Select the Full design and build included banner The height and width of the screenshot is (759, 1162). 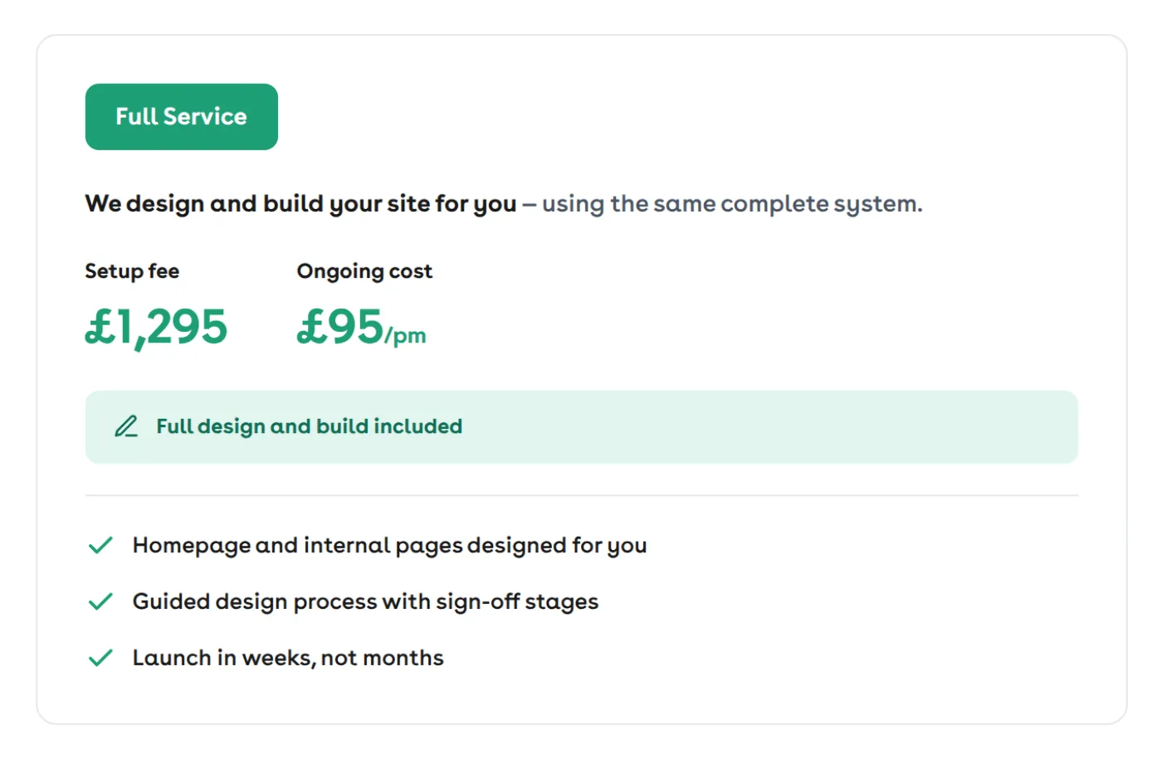(581, 427)
